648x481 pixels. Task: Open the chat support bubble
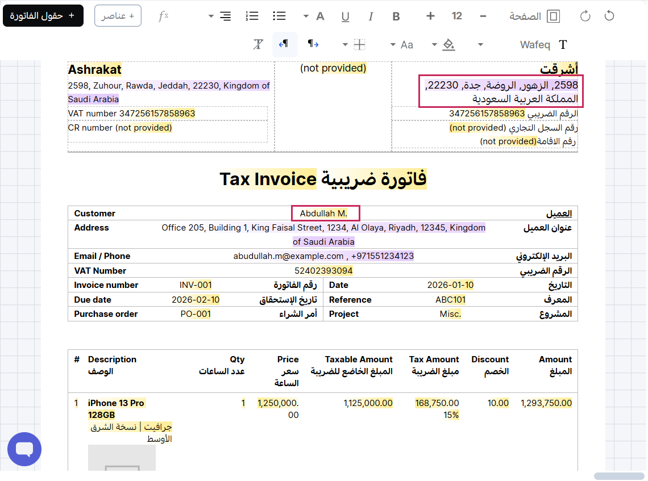tap(24, 449)
